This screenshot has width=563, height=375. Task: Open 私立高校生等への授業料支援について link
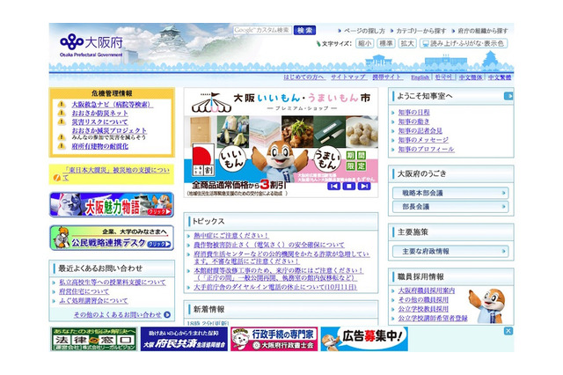pyautogui.click(x=113, y=283)
